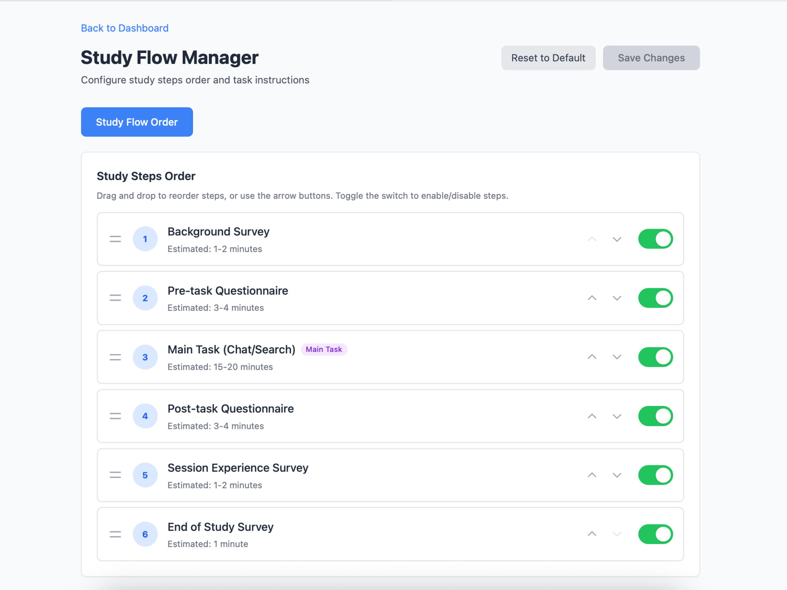Click drag handle for Background Survey
The width and height of the screenshot is (787, 590).
click(115, 239)
